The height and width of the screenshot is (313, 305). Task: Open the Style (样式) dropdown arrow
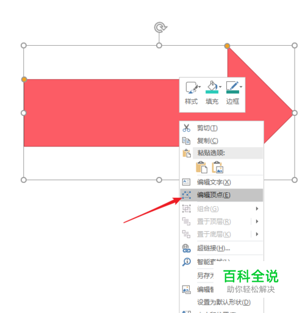(x=199, y=87)
